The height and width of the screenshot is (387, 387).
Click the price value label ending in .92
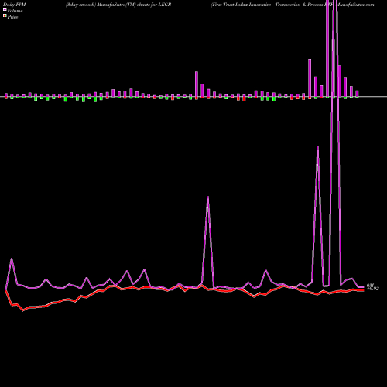373,289
